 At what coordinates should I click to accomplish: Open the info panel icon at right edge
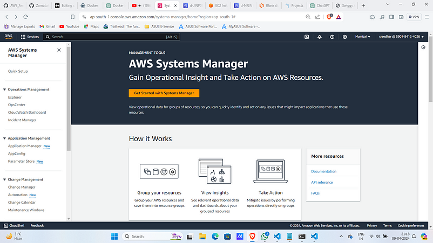(x=423, y=47)
